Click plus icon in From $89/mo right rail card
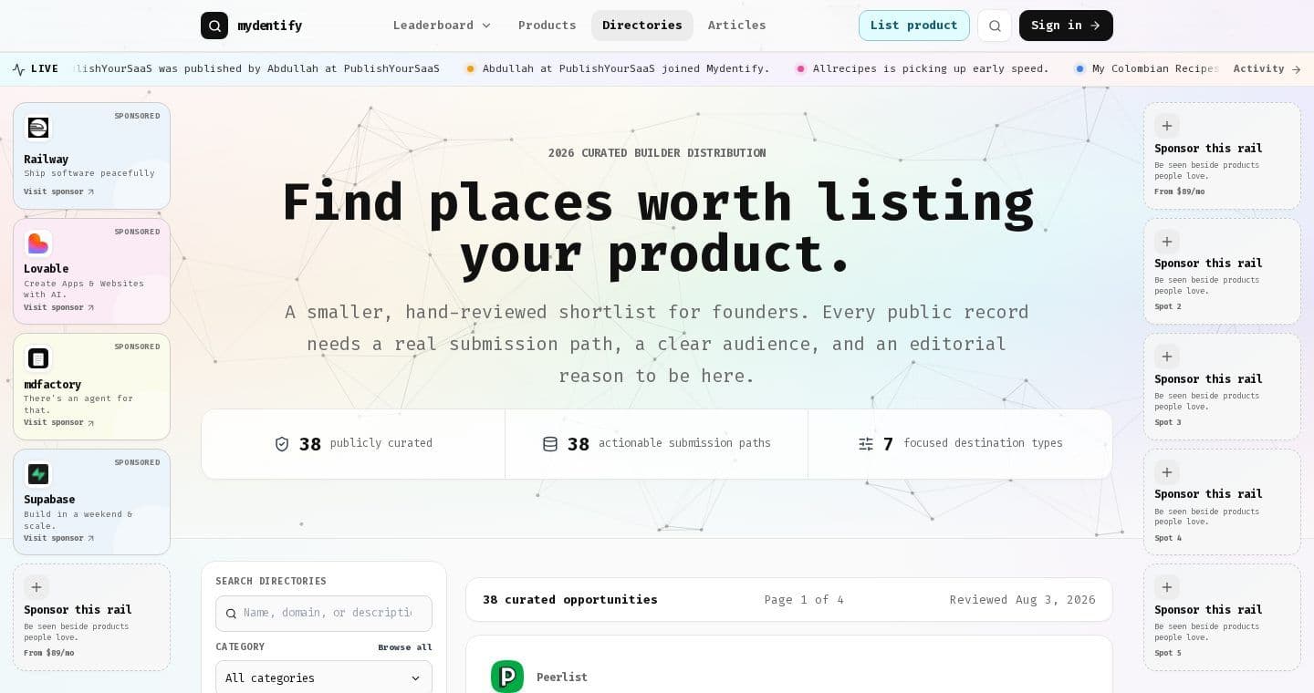The height and width of the screenshot is (693, 1314). [x=1167, y=126]
